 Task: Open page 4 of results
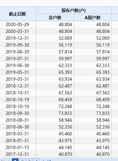tap(36, 160)
